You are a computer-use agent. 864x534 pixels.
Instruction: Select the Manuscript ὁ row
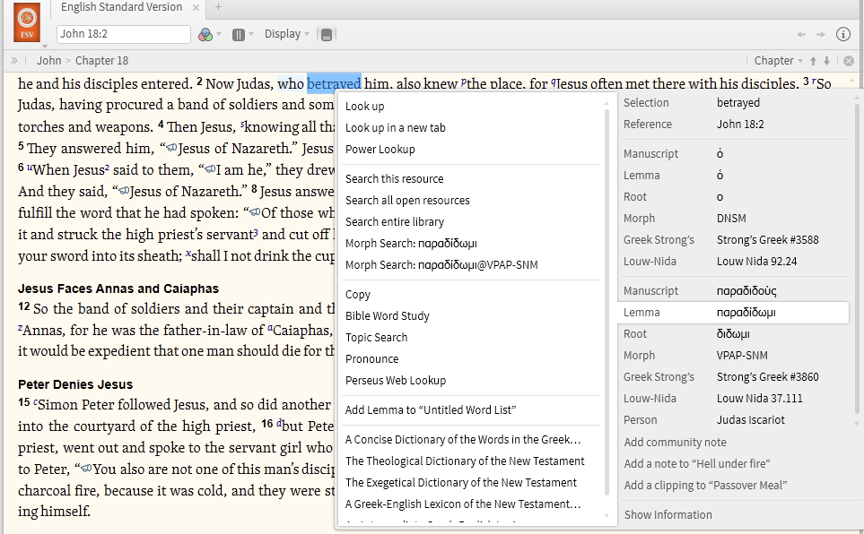coord(735,154)
